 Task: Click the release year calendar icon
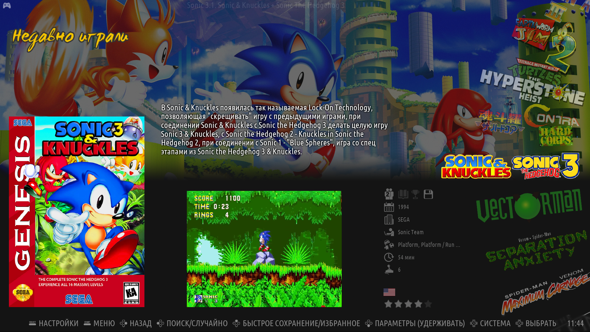click(x=389, y=207)
